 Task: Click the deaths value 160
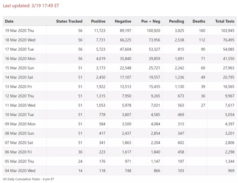[202, 31]
